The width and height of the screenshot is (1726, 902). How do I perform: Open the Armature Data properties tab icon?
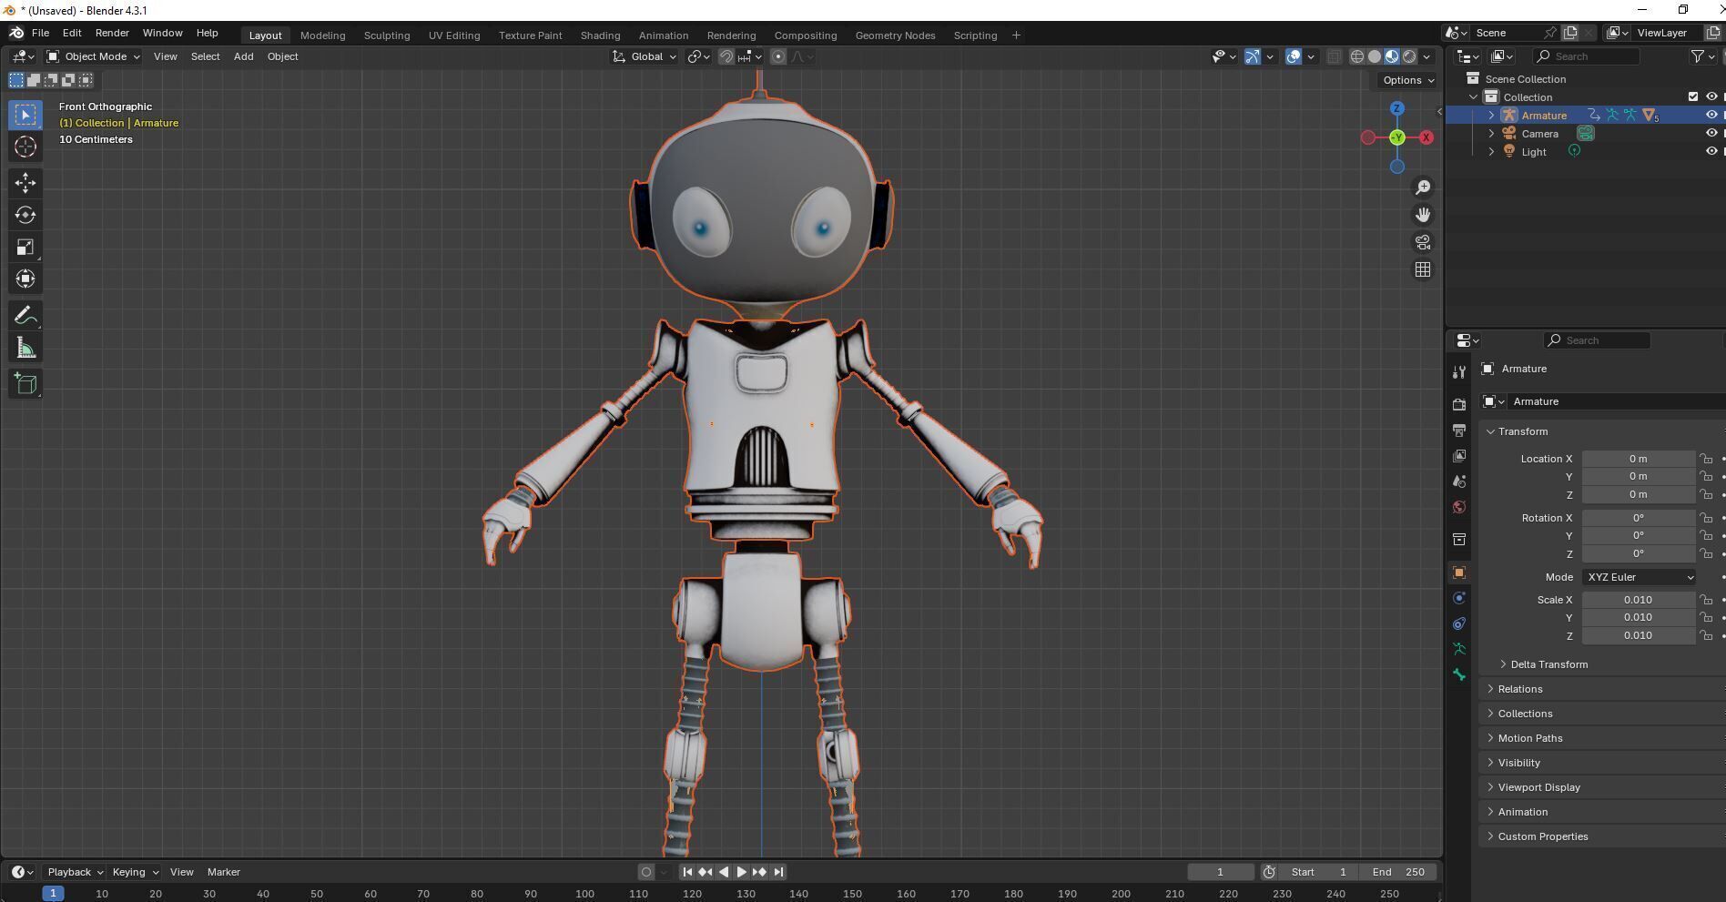point(1459,649)
